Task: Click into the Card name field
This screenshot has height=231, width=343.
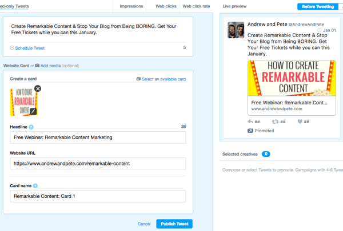Action: click(98, 196)
